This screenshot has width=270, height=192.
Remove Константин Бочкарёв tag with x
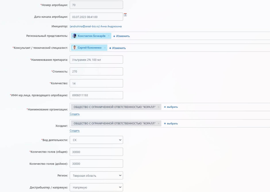pyautogui.click(x=109, y=36)
